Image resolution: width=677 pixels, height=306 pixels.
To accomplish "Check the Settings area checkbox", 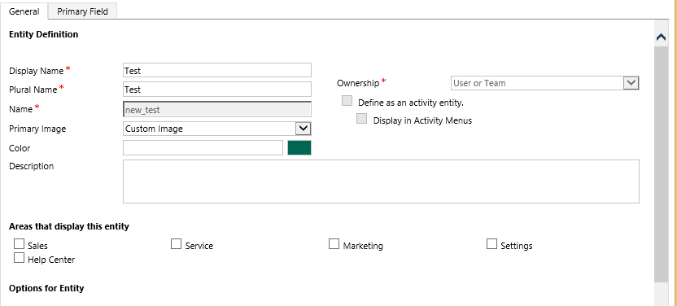I will 491,244.
